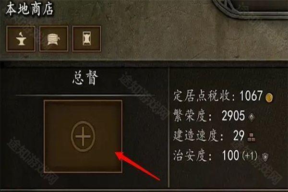Click the prosperity diamond icon beside 2905
The height and width of the screenshot is (192, 288).
(x=252, y=117)
